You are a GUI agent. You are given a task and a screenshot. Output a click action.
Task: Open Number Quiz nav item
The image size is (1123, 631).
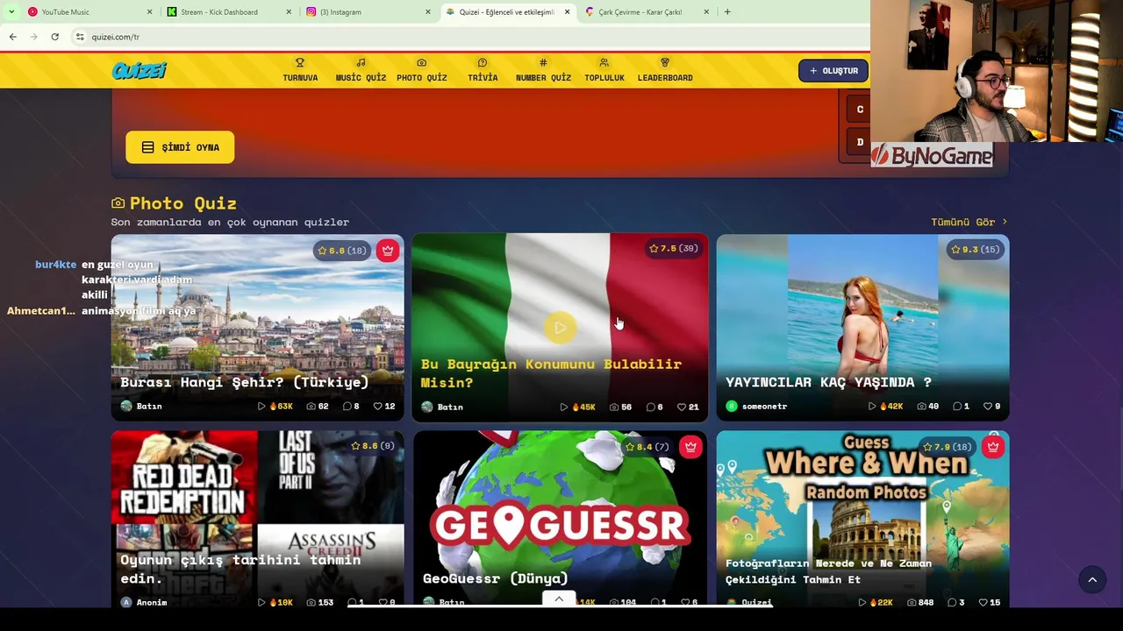(543, 70)
